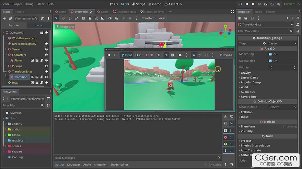Open the Perspective view menu
The width and height of the screenshot is (302, 169).
65,27
